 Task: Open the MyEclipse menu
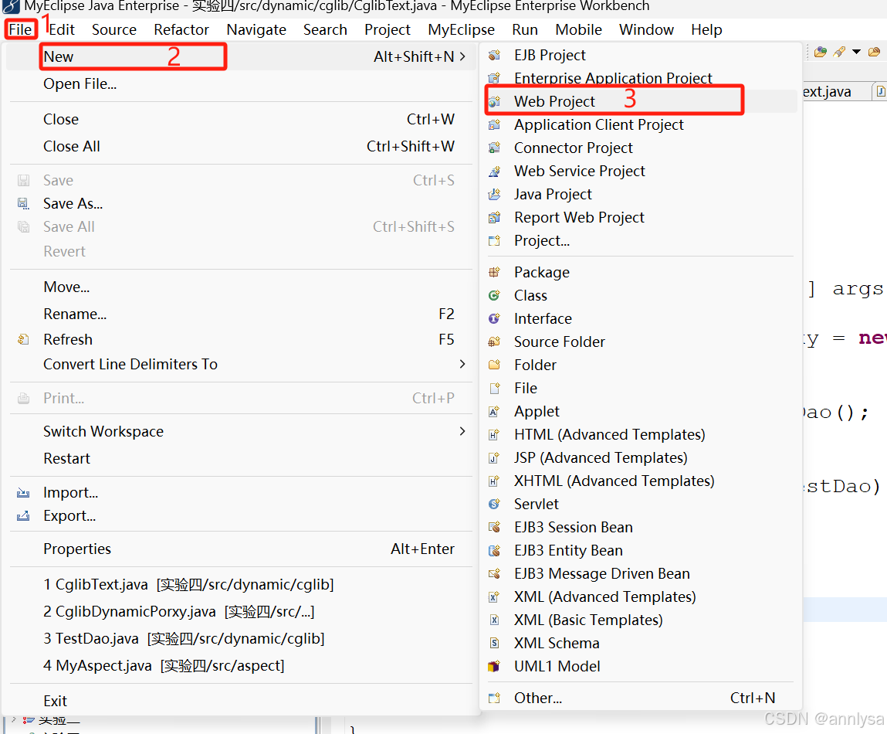click(461, 29)
